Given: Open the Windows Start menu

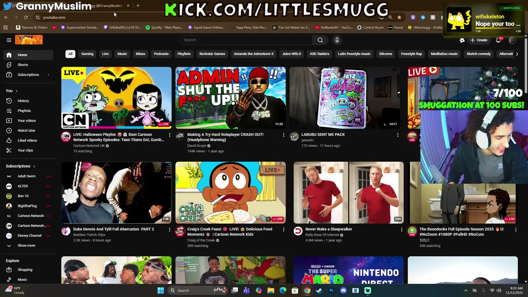Looking at the screenshot, I should coord(160,290).
